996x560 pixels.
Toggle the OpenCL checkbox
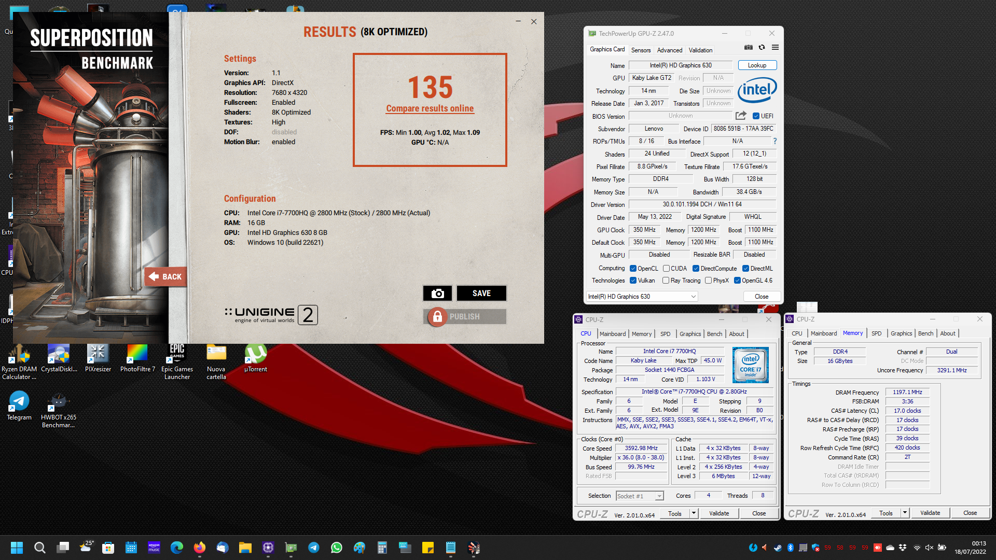(x=633, y=269)
